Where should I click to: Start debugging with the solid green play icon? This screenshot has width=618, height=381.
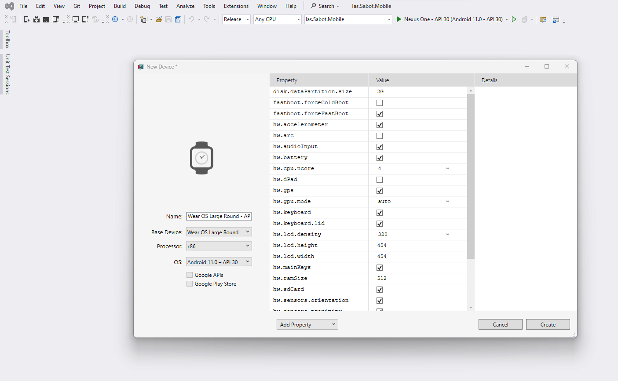(399, 19)
